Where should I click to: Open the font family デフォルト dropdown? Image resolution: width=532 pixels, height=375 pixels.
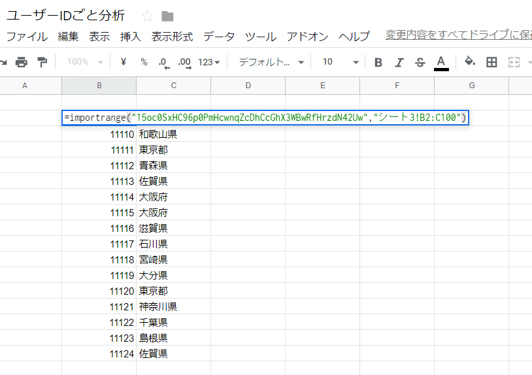(x=271, y=62)
